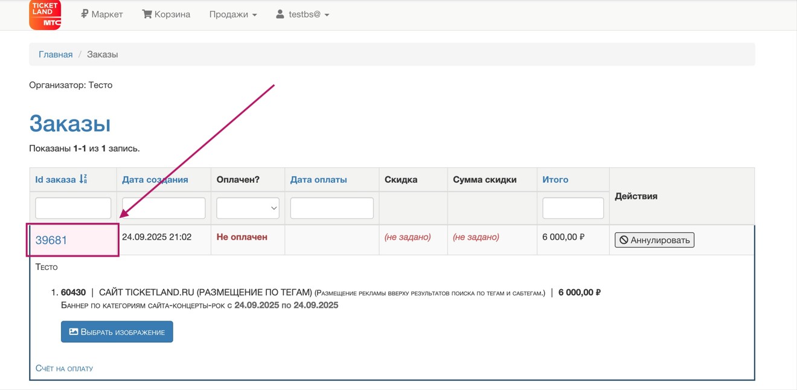Image resolution: width=797 pixels, height=390 pixels.
Task: Go to Главная via breadcrumb
Action: click(56, 54)
